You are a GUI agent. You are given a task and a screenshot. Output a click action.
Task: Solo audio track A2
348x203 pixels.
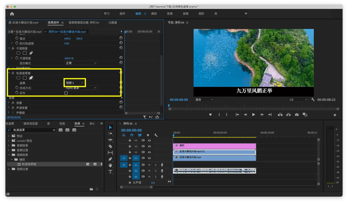[156, 171]
